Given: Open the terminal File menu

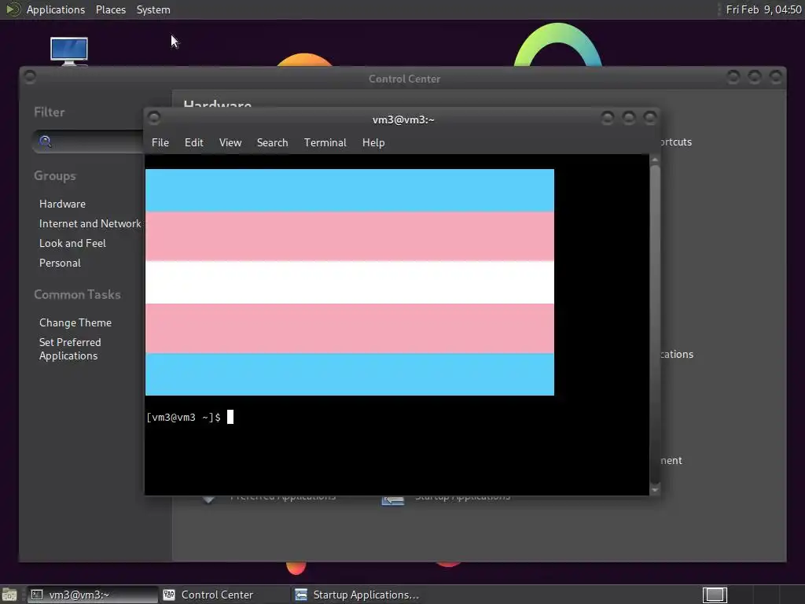Looking at the screenshot, I should [160, 142].
